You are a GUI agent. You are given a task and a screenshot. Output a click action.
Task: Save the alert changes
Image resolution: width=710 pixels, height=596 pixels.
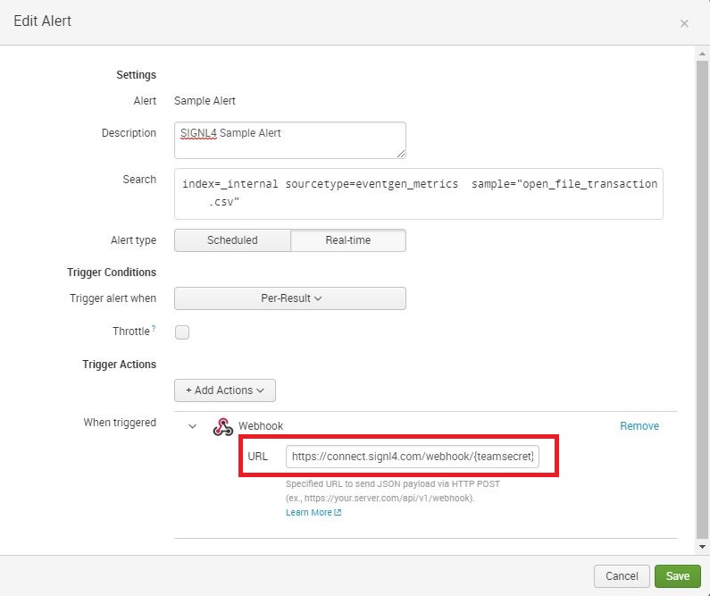pos(677,576)
